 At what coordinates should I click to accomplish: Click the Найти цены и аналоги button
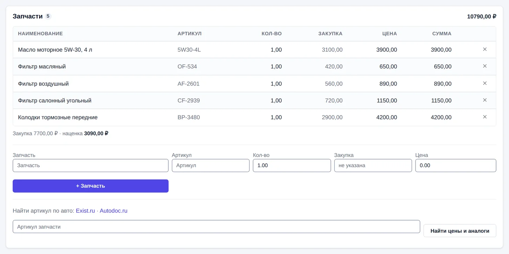(460, 231)
